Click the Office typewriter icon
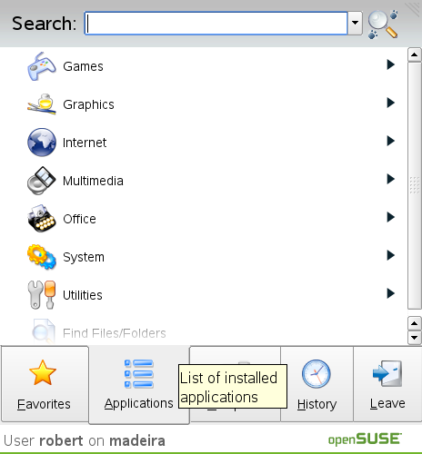Viewport: 422px width, 454px height. (x=42, y=219)
